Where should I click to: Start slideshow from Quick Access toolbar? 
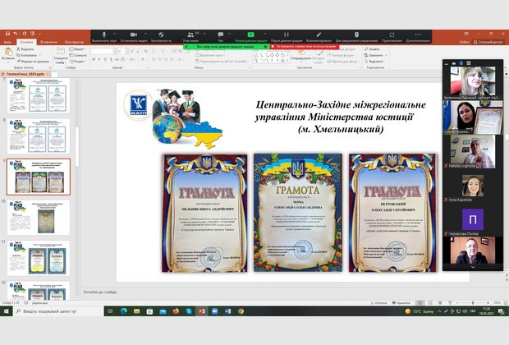[33, 34]
